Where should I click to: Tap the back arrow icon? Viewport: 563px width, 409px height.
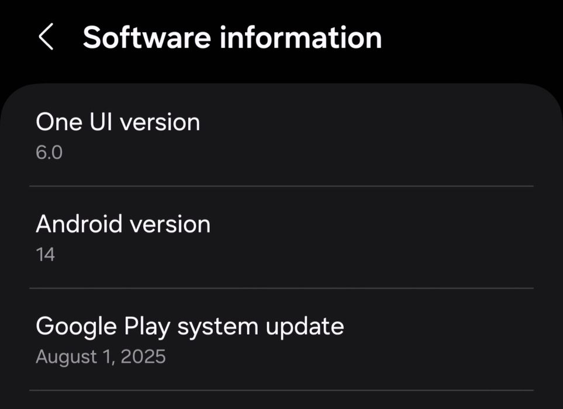[x=46, y=37]
